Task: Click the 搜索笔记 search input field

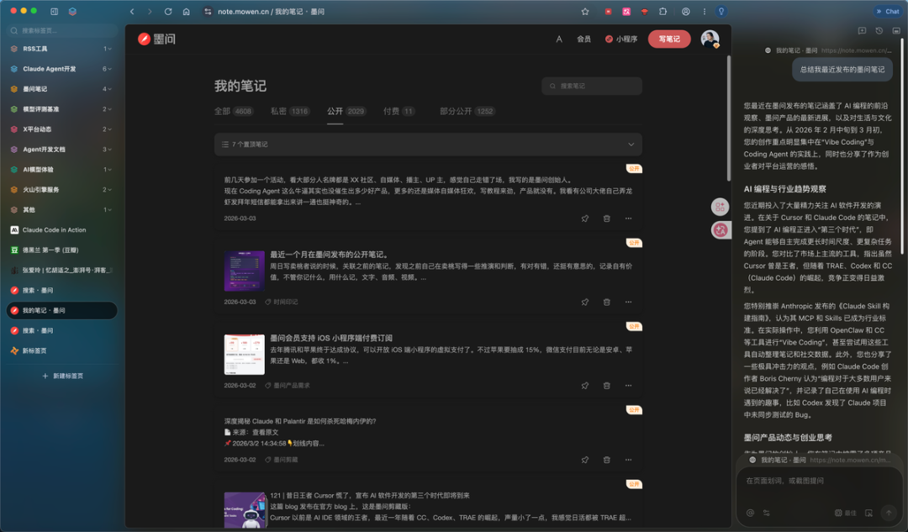Action: coord(591,86)
